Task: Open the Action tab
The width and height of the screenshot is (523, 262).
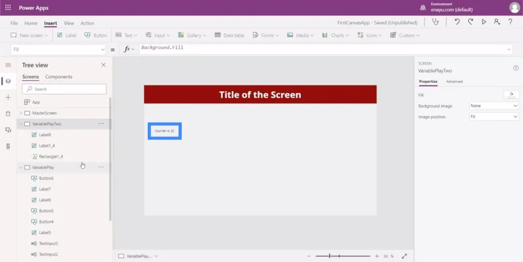Action: 88,23
